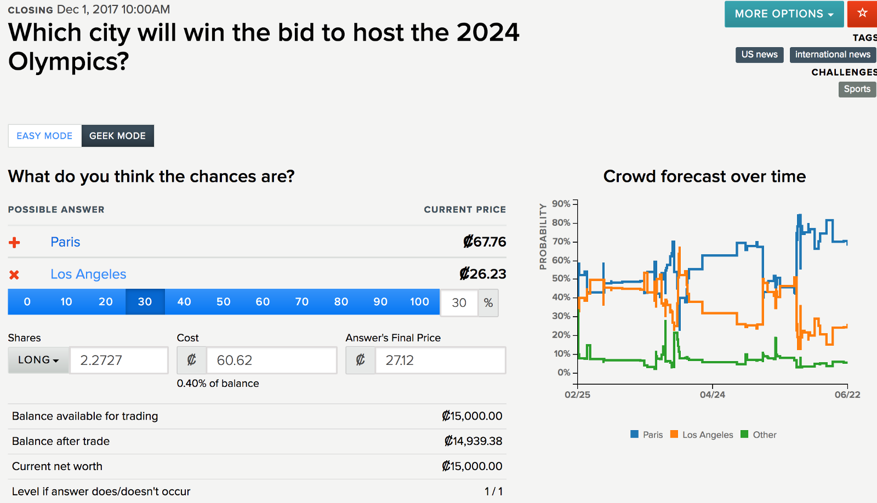Toggle Paris series in chart legend
Viewport: 877px width, 503px height.
tap(647, 435)
